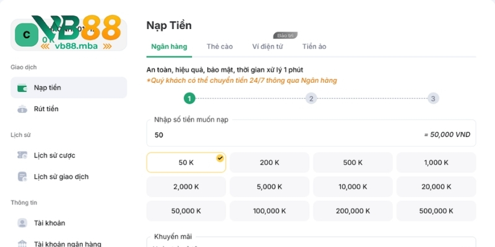This screenshot has height=247, width=495.
Task: Click step 3 circle in progress indicator
Action: [433, 98]
